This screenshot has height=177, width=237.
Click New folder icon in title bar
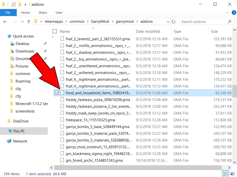[20, 4]
